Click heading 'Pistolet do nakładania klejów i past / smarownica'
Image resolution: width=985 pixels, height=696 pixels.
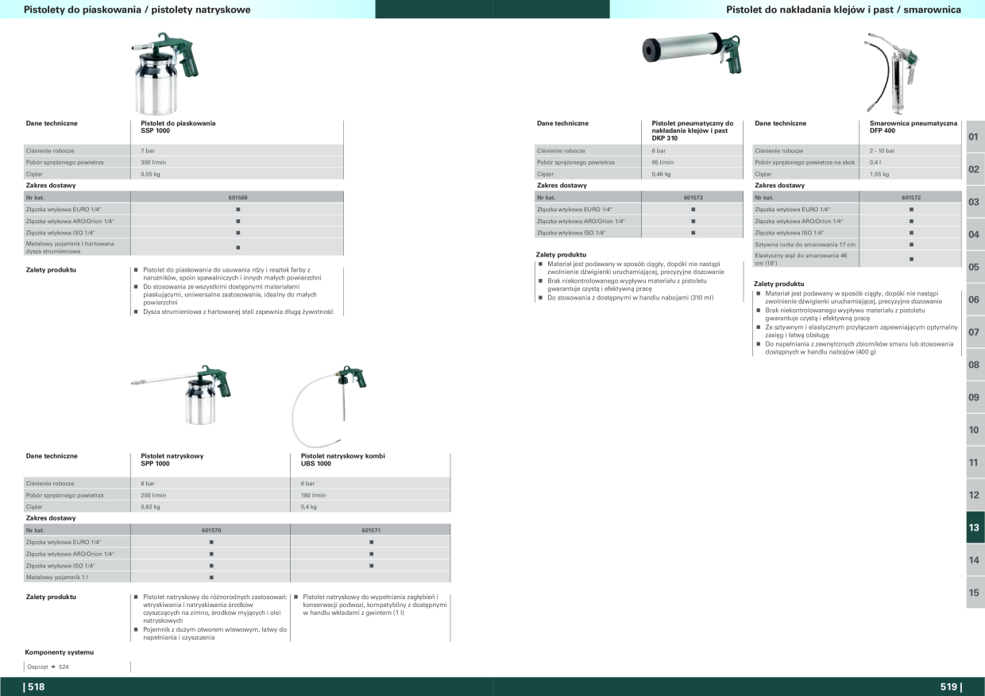844,10
